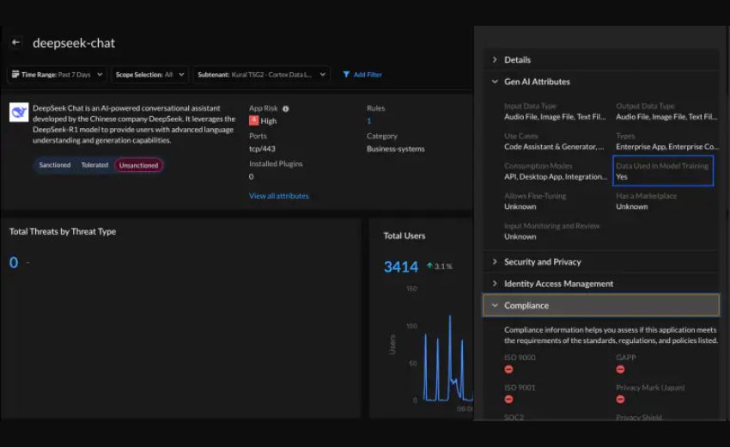Click the Rules count link 1
The height and width of the screenshot is (447, 730).
(x=369, y=120)
